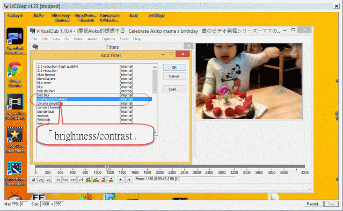Viewport: 343px width, 211px height.
Task: Open the Help menu
Action: [x=137, y=39]
